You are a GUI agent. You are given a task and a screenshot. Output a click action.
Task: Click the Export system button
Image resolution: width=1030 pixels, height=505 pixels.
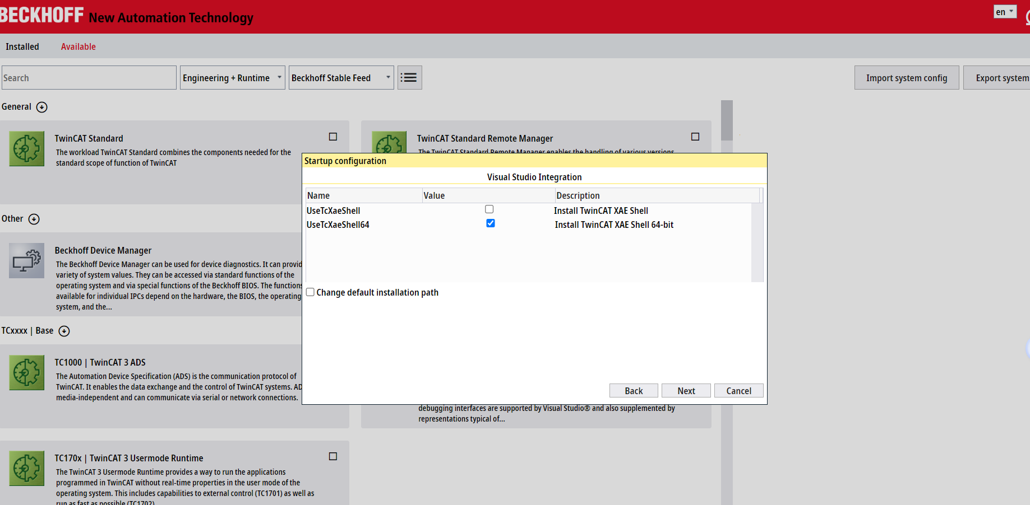(997, 78)
